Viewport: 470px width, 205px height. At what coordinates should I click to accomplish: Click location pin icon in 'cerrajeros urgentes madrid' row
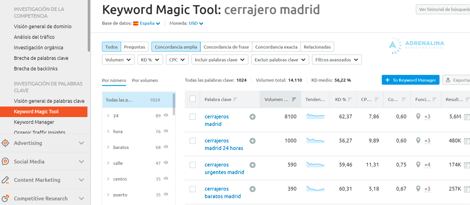pyautogui.click(x=418, y=164)
